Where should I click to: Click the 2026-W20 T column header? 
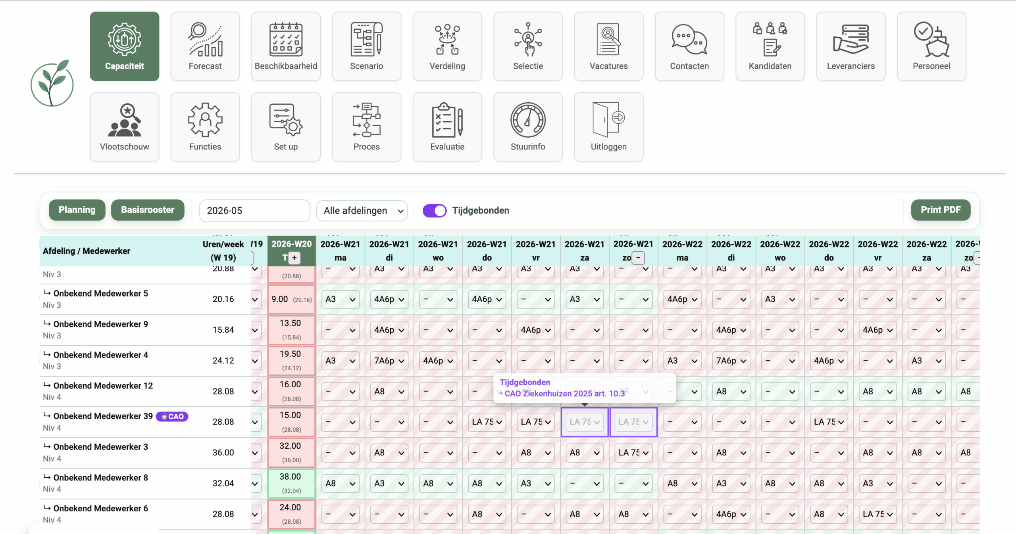click(x=292, y=251)
